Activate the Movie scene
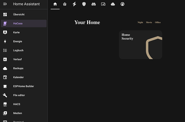Image resolution: width=185 pixels, height=122 pixels. (149, 22)
